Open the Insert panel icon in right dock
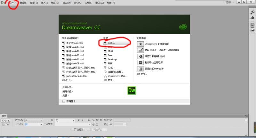256x138 pixels. click(252, 12)
